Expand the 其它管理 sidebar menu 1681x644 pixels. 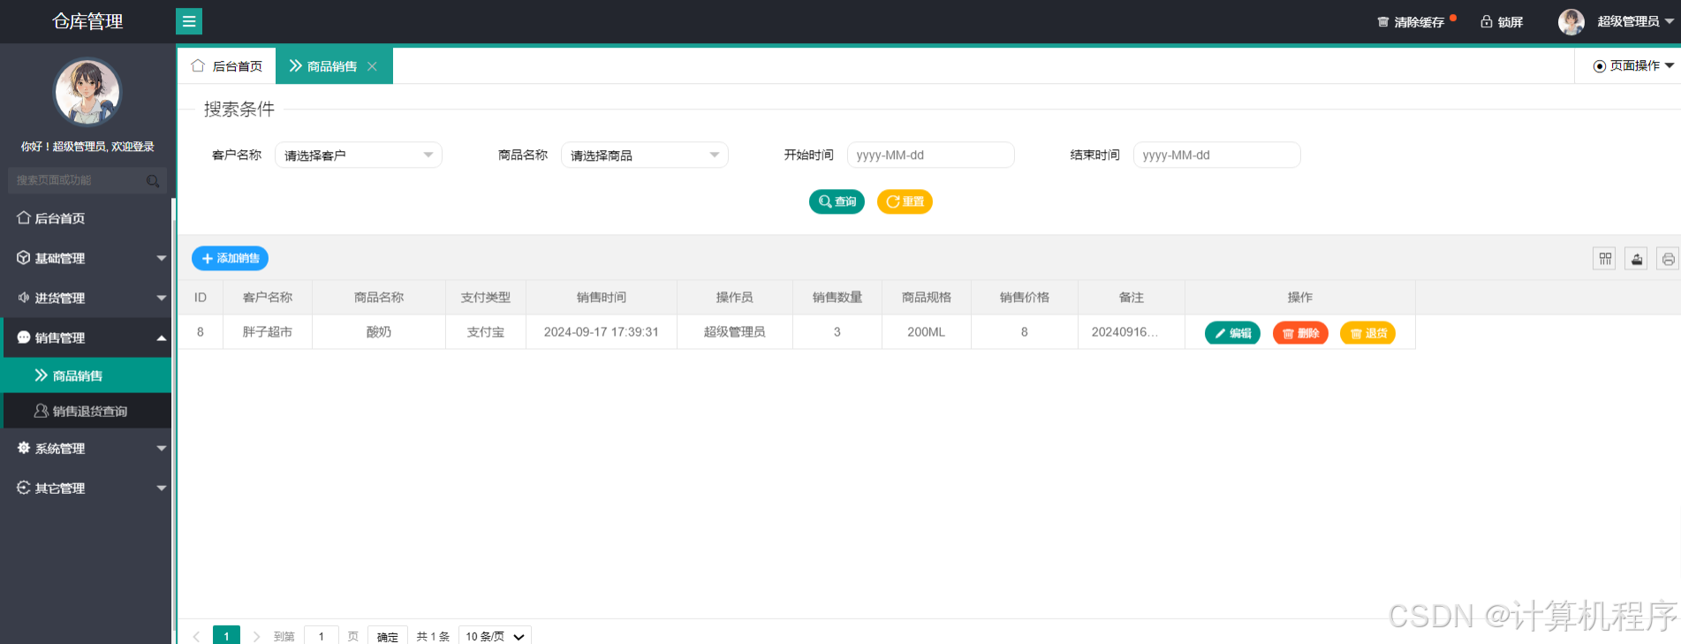pos(86,488)
